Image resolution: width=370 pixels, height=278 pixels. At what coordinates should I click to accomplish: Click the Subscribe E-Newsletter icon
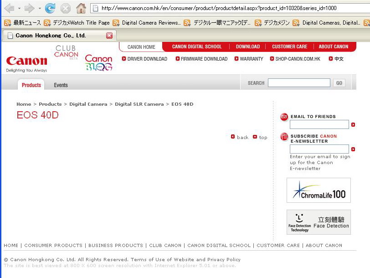284,137
